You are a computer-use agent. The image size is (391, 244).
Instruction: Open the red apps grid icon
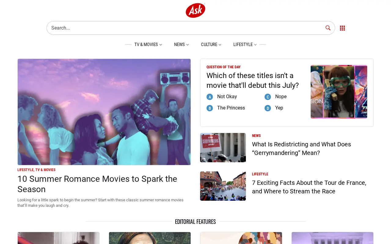(342, 28)
